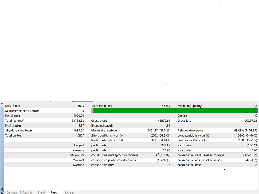259x194 pixels.
Task: Click the pink segment of the quality bar
Action: [92, 111]
